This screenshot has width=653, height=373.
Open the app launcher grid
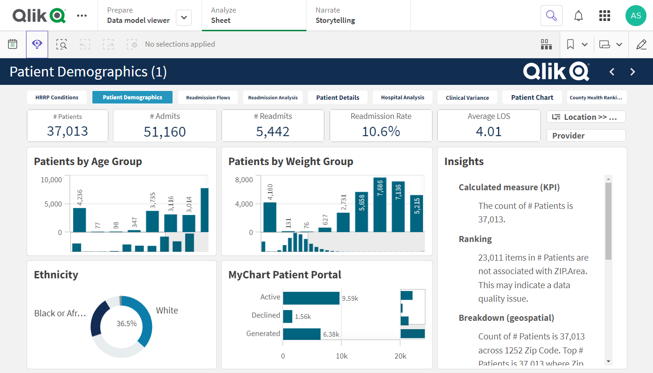[604, 15]
